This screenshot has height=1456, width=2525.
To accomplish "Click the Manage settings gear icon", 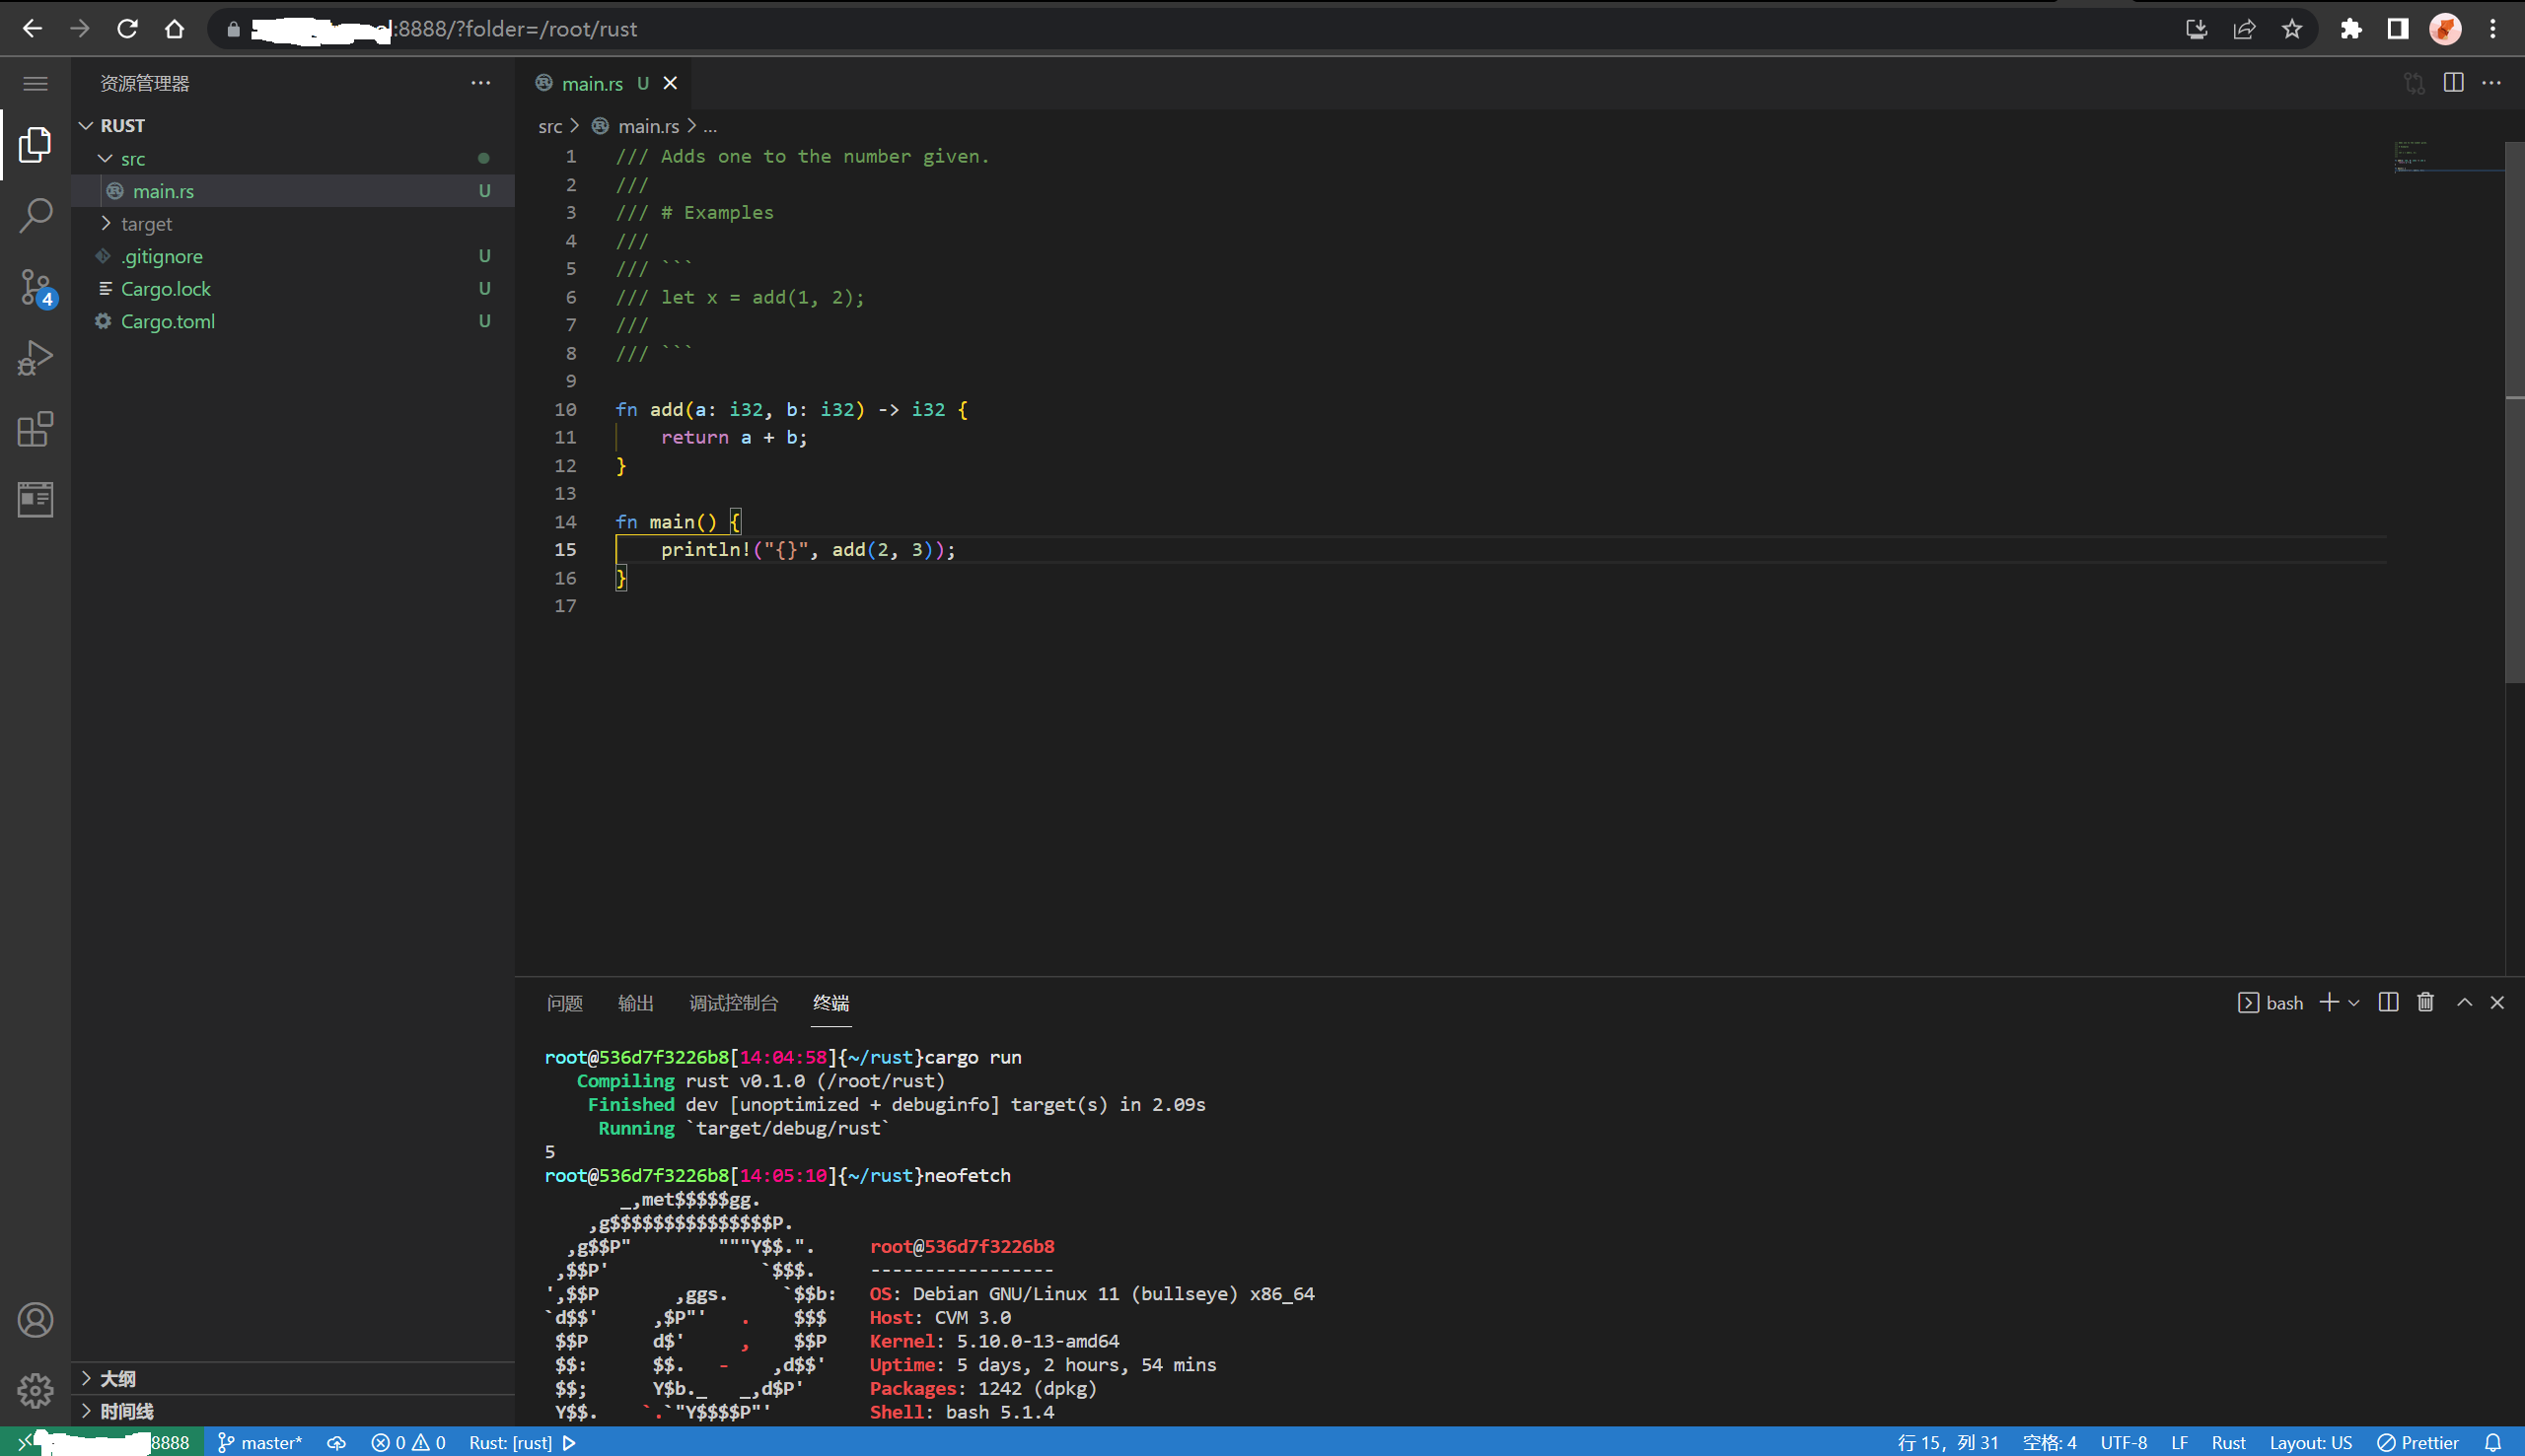I will [35, 1390].
